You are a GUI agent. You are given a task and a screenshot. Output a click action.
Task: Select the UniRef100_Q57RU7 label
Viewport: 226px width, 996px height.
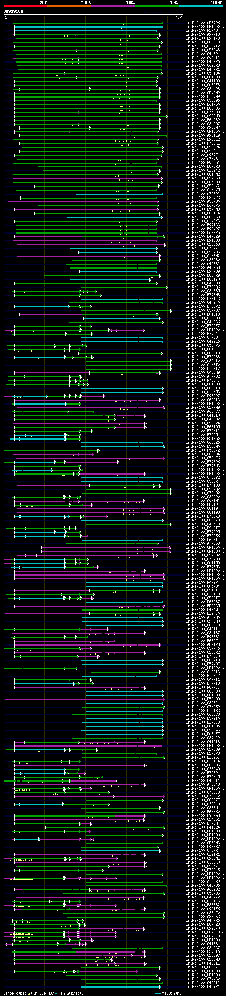point(203,311)
